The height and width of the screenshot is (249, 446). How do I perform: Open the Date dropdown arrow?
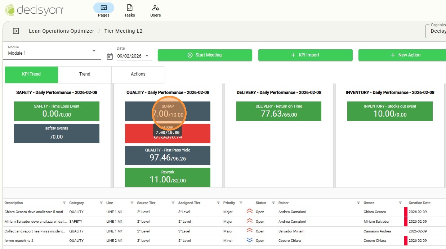(x=147, y=56)
